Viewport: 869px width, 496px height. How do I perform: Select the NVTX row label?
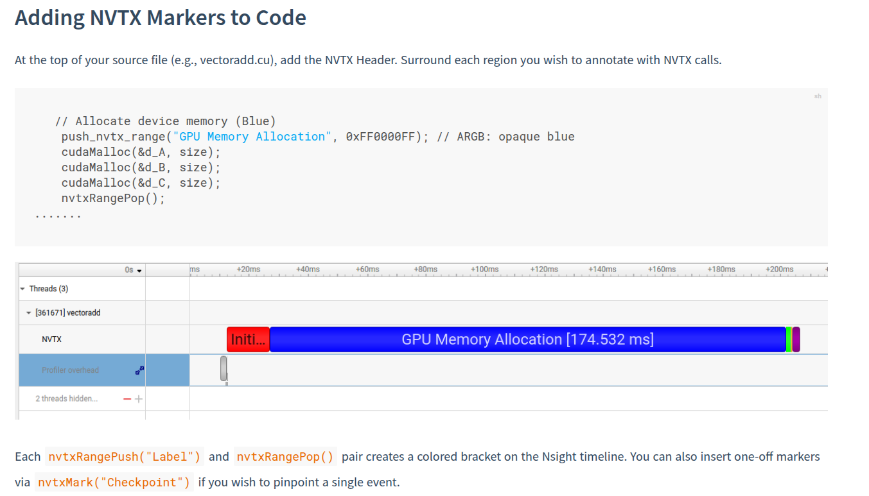coord(52,339)
